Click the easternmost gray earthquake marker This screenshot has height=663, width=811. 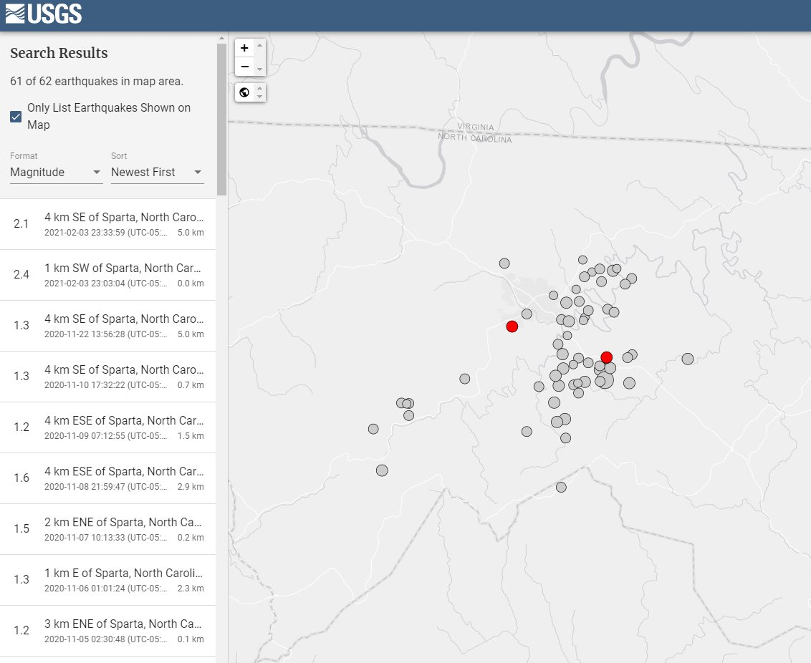688,359
